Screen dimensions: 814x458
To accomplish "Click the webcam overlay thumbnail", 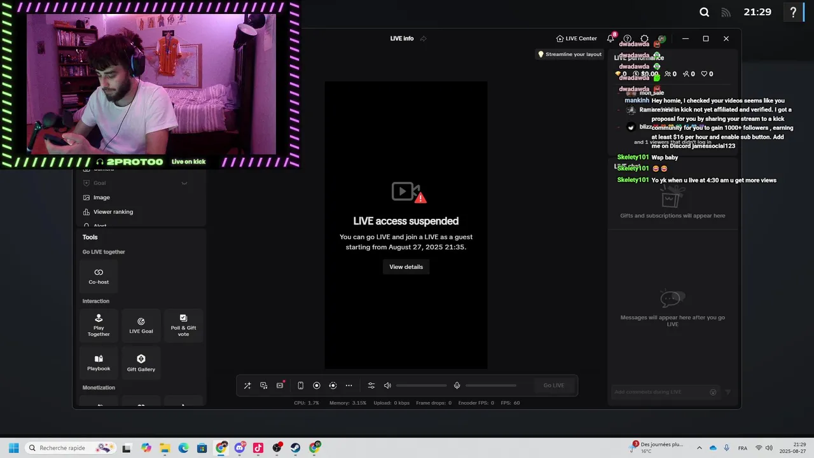I will (151, 85).
